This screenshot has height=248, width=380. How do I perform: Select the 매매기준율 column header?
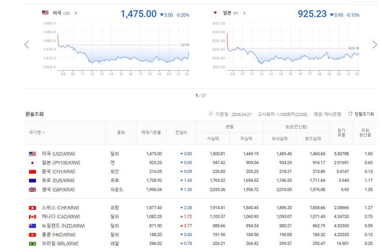pyautogui.click(x=150, y=133)
